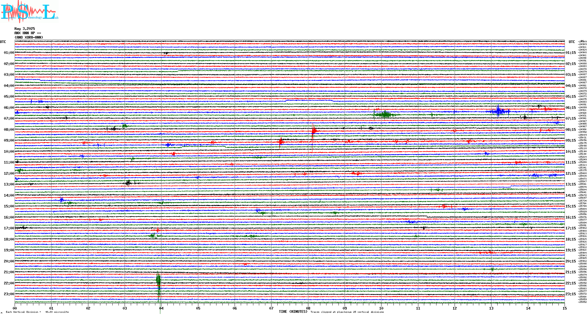Click the 13:00 hour label on left

pyautogui.click(x=9, y=184)
